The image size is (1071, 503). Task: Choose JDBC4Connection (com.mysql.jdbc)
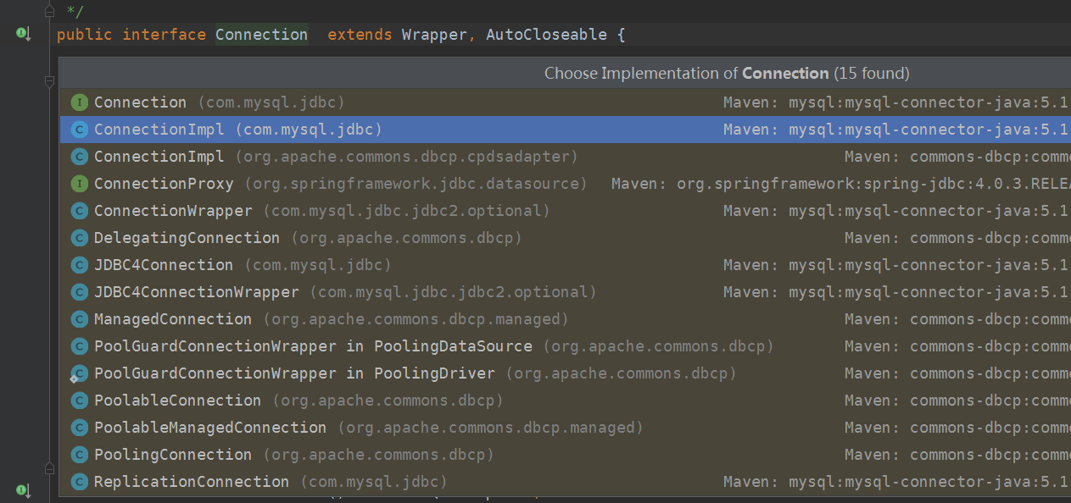(565, 265)
